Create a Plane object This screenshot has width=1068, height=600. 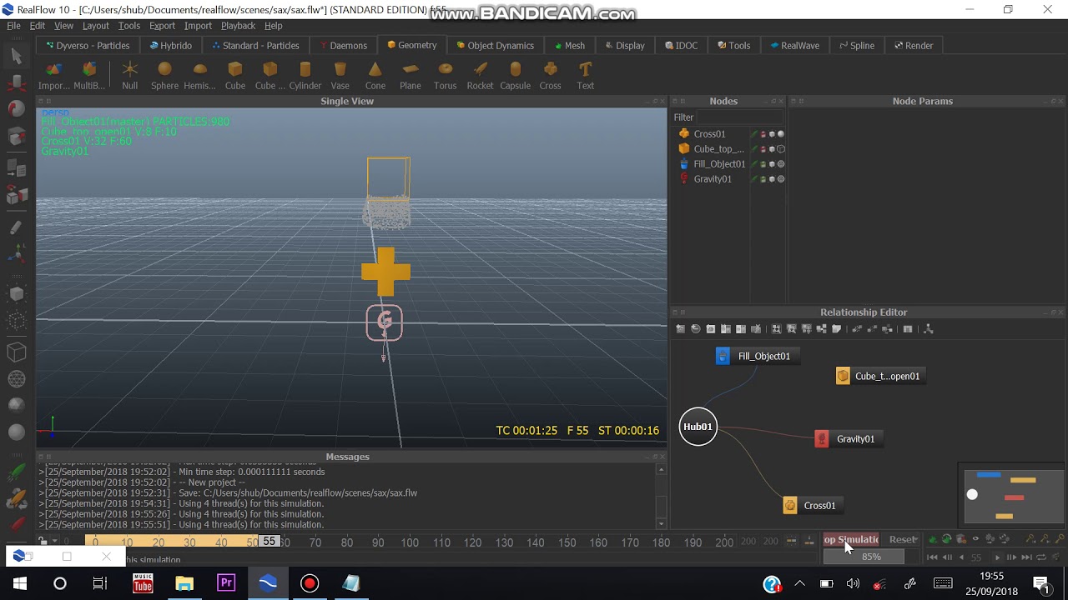411,75
